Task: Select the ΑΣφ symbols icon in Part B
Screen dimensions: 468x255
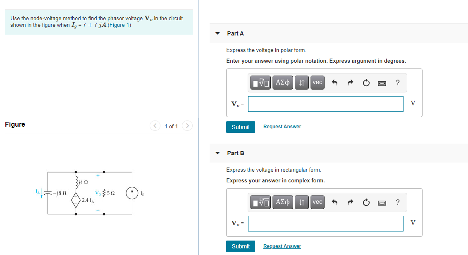Action: point(283,202)
